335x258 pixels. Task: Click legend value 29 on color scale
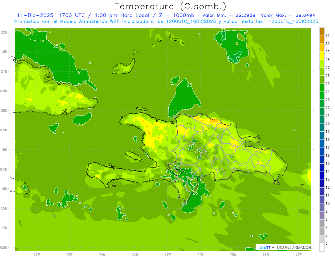327,52
